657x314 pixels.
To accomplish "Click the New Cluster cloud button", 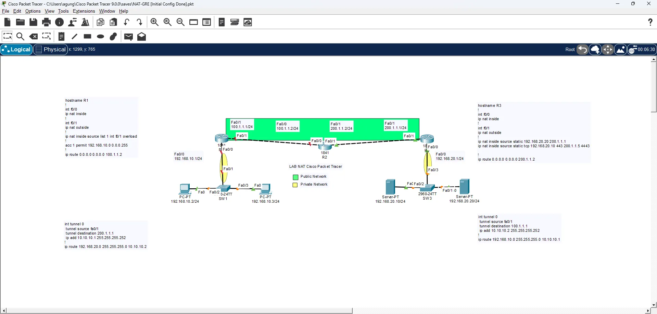I will (x=595, y=50).
